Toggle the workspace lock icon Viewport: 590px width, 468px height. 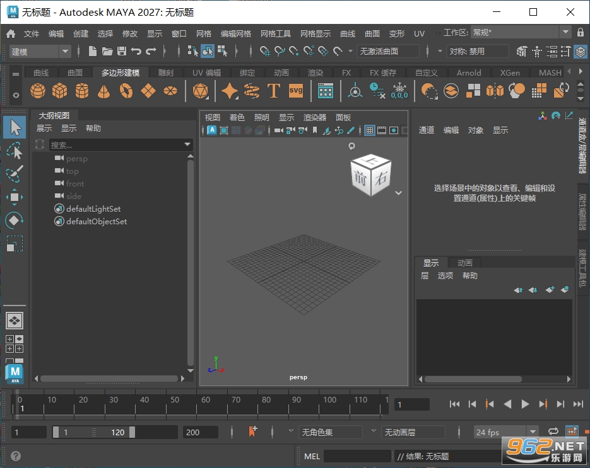[581, 32]
